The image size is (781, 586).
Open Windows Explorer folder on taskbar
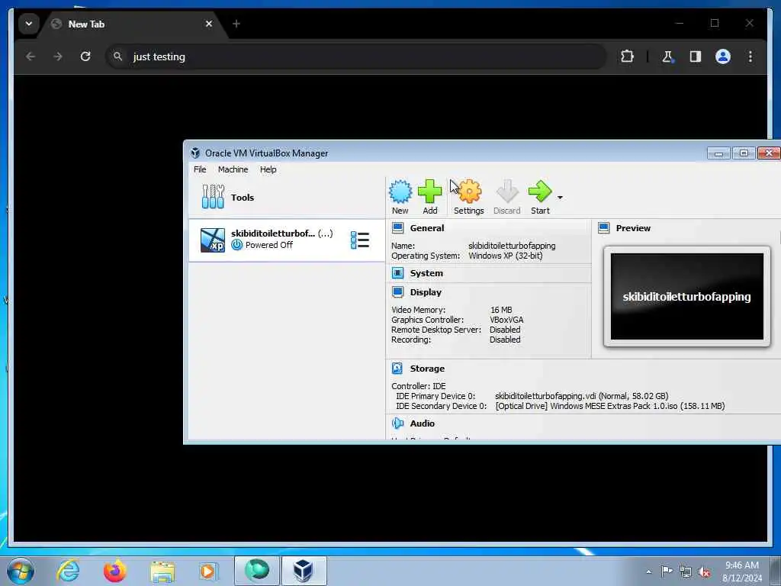point(162,572)
